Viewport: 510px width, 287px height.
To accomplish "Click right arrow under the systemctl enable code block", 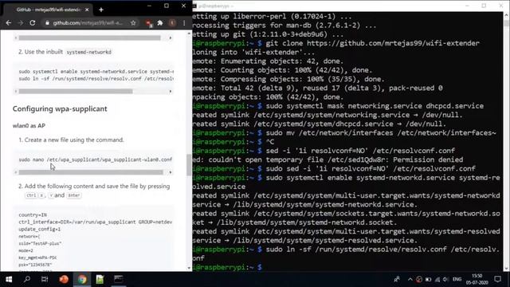I will pyautogui.click(x=170, y=92).
